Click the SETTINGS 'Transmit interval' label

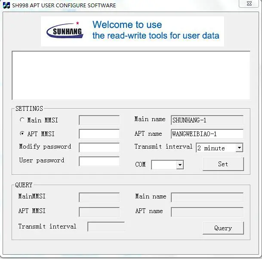[163, 146]
